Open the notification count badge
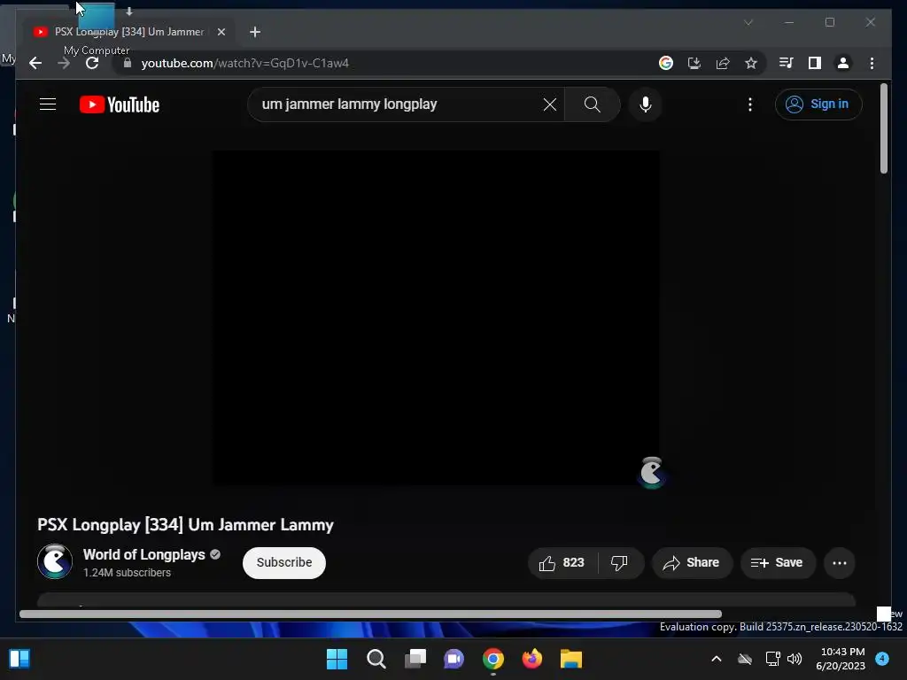Viewport: 907px width, 680px height. tap(882, 658)
